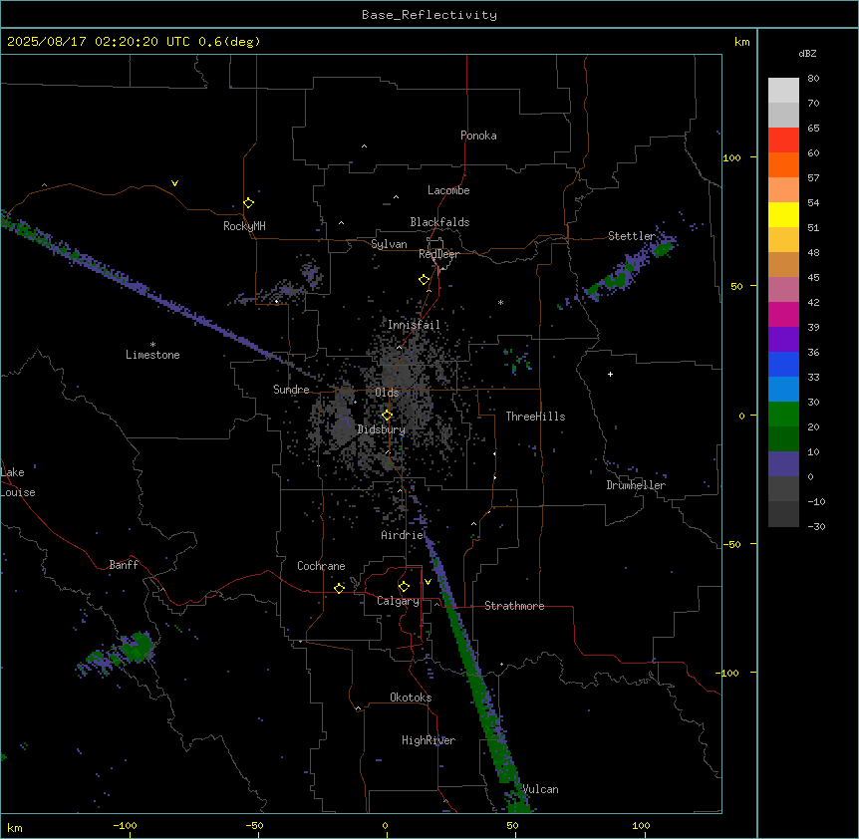The height and width of the screenshot is (839, 859).
Task: Click the Airdrie city label
Action: [x=403, y=535]
